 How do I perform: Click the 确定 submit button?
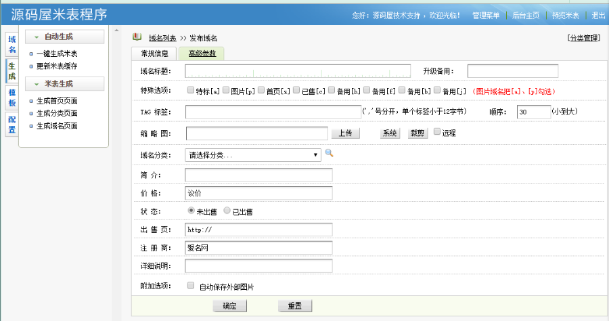coord(229,306)
